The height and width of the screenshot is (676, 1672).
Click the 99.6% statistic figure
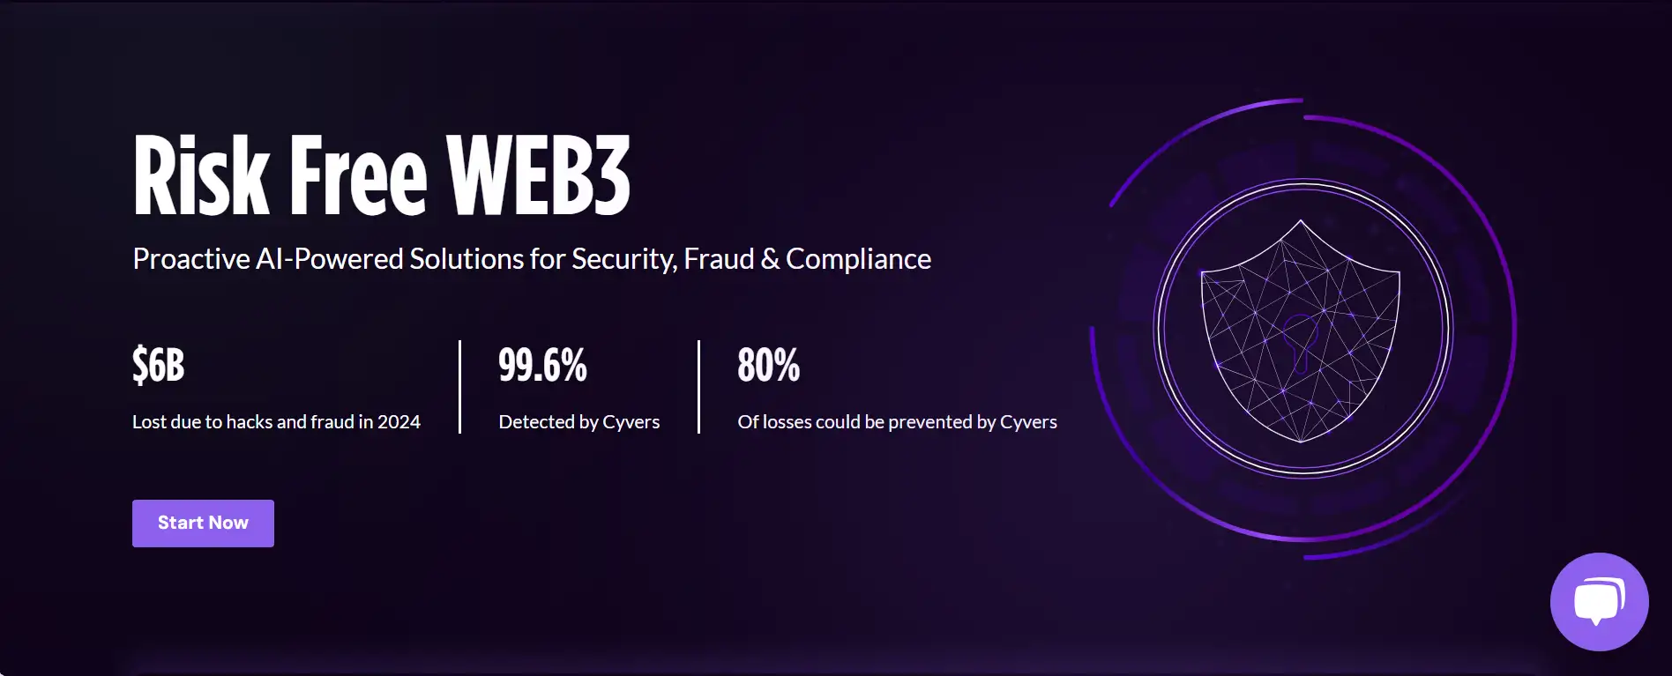point(542,365)
